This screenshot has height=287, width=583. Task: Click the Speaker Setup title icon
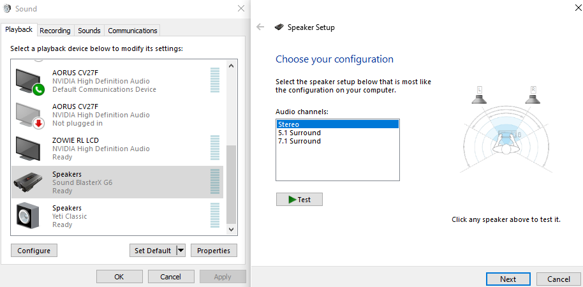[x=279, y=27]
